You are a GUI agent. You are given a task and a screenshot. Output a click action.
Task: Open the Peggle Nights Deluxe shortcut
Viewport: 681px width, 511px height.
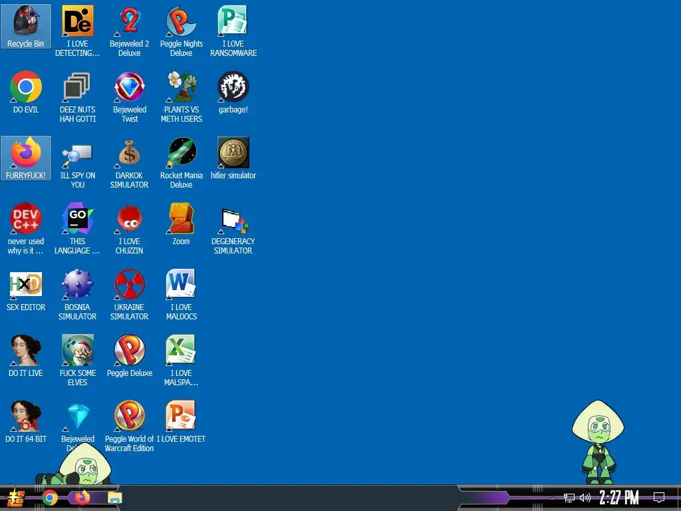[x=181, y=31]
